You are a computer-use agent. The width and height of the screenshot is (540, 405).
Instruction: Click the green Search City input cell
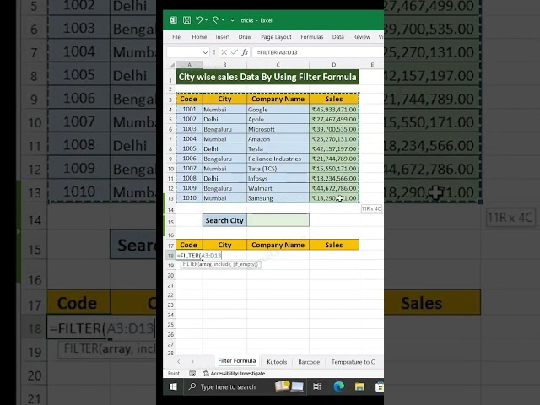click(x=278, y=220)
